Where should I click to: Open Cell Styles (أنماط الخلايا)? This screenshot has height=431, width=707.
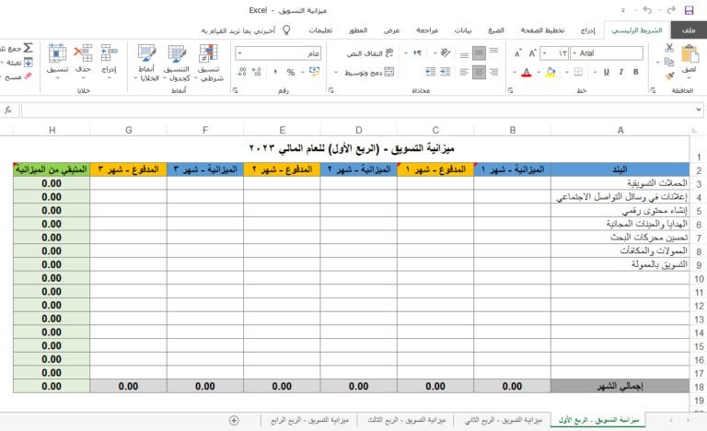(x=146, y=63)
